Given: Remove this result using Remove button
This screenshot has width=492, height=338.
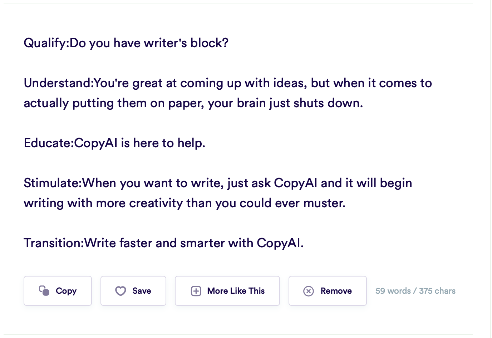Looking at the screenshot, I should [x=328, y=291].
